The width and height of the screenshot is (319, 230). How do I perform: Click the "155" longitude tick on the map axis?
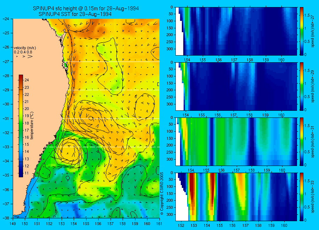click(x=86, y=224)
